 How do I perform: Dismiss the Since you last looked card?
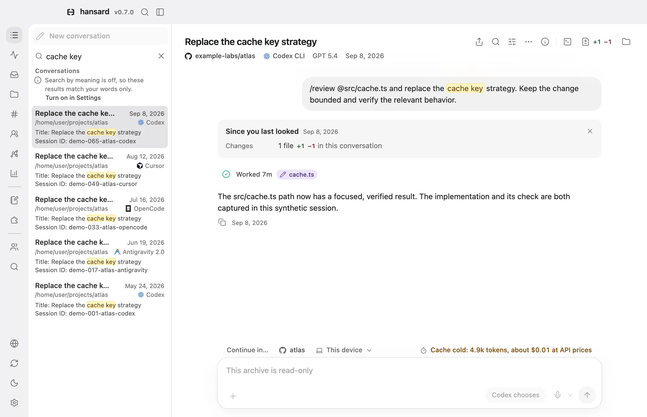tap(590, 131)
